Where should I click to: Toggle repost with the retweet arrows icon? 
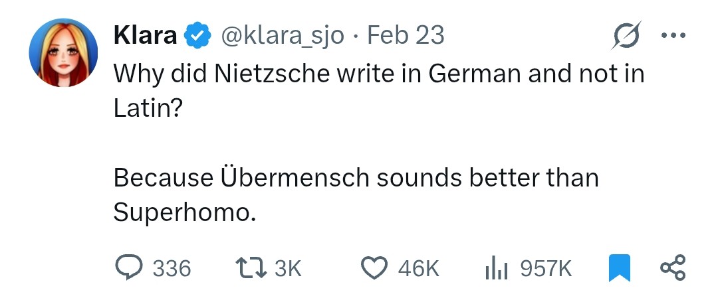click(x=251, y=267)
